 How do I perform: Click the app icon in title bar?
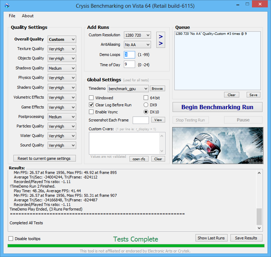pos(7,6)
